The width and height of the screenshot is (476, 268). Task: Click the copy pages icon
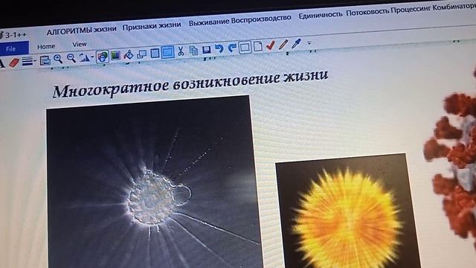[193, 50]
